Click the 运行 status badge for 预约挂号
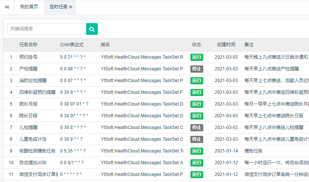309x182 pixels. point(196,57)
